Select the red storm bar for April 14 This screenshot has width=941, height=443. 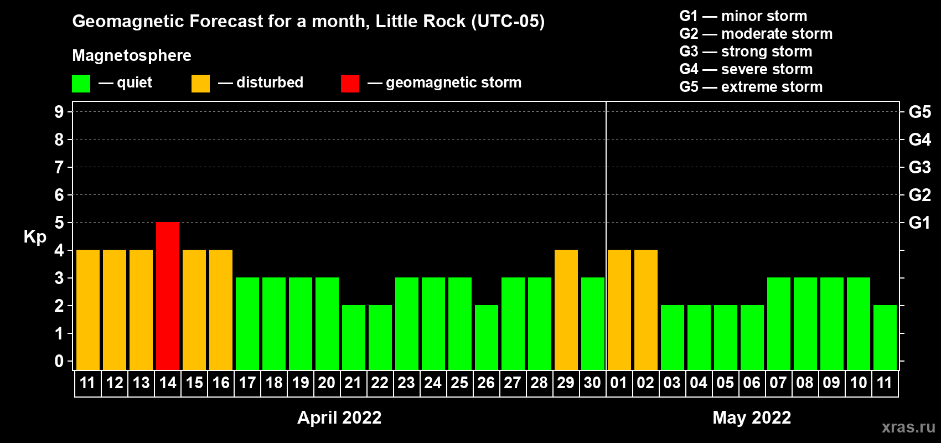(x=168, y=296)
